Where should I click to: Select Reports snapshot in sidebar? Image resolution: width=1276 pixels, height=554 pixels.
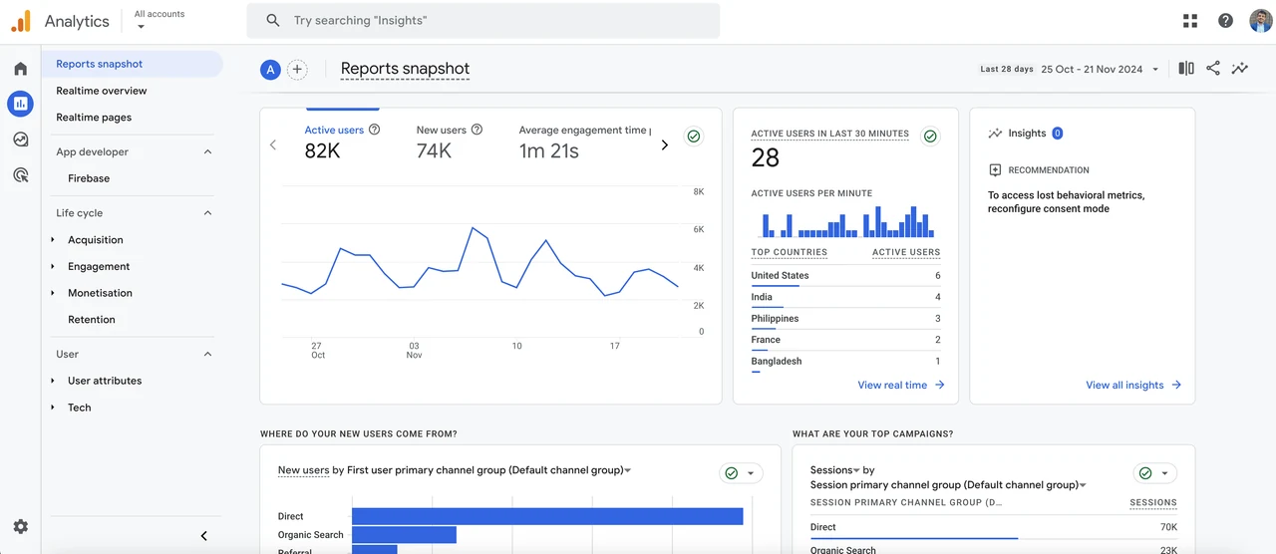coord(132,64)
